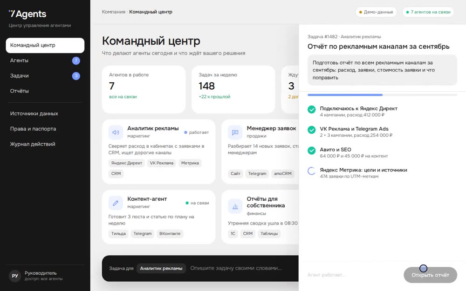Go to Агенты section

[45, 60]
